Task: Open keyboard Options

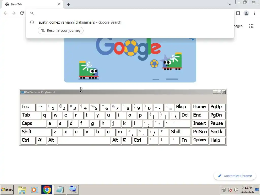Action: coord(200,140)
